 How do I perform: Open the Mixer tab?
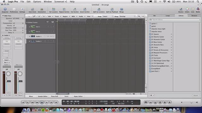(x=31, y=96)
